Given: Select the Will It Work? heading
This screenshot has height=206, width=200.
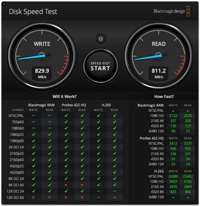Looking at the screenshot, I should point(64,97).
